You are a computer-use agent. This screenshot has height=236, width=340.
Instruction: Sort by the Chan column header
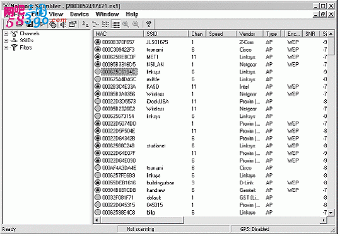[197, 34]
